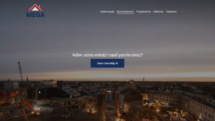Navigate to the Ekibimiz section
215x121 pixels.
(158, 12)
